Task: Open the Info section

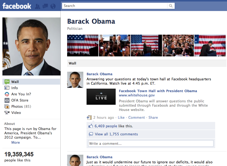Action: [15, 88]
